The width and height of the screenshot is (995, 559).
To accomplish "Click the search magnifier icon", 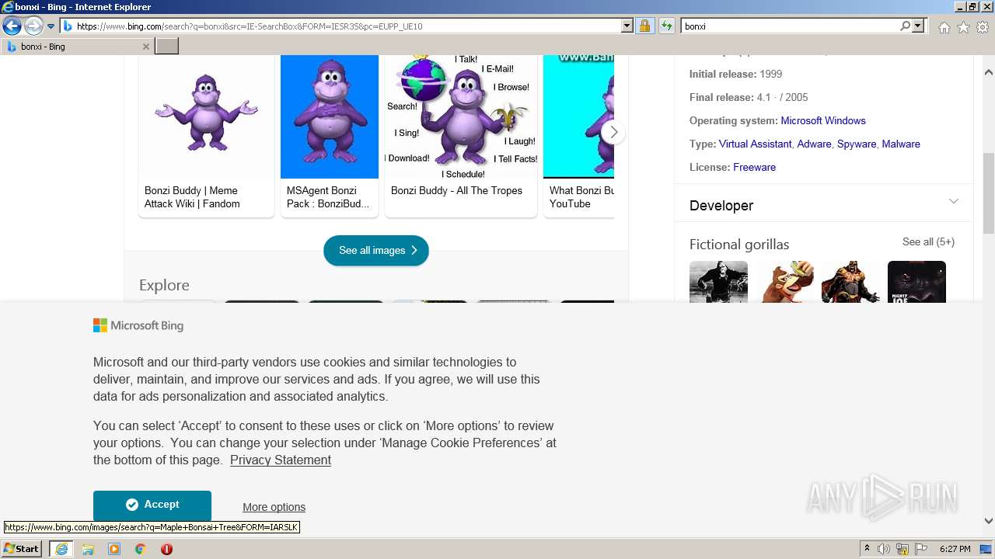I will (x=905, y=26).
